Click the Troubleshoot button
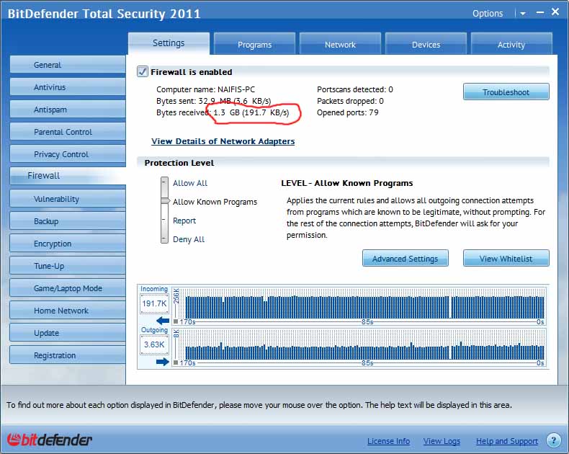Screen dimensions: 569x454 (506, 92)
